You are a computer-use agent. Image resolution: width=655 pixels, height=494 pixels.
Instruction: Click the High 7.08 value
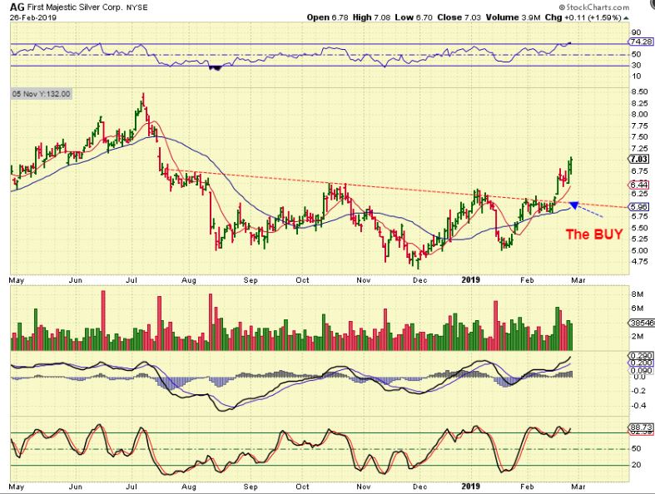371,17
